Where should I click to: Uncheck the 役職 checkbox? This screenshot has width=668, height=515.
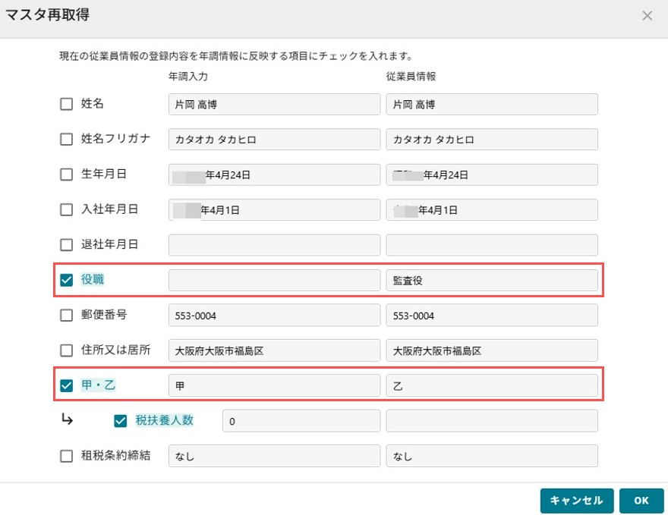[x=67, y=280]
